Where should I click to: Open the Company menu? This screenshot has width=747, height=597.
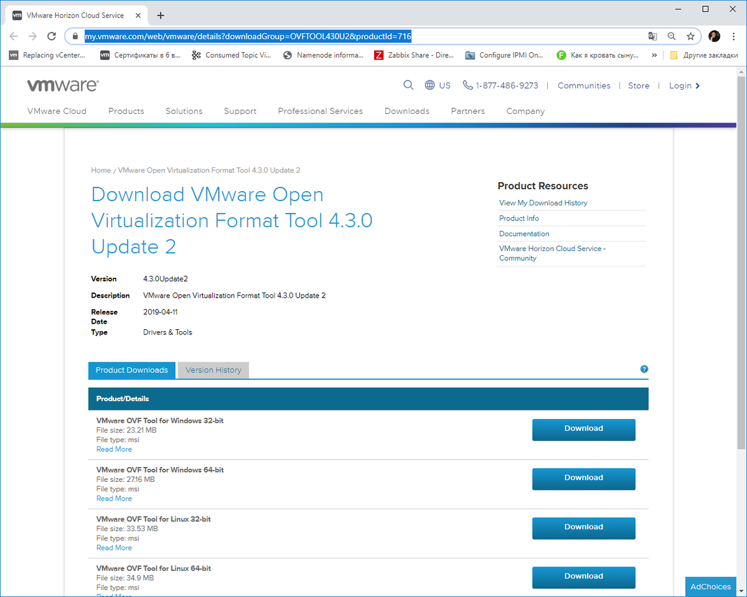pyautogui.click(x=525, y=111)
